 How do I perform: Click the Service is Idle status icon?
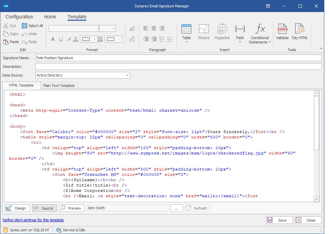tap(59, 230)
